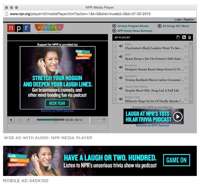Click speaker icon on Doug Led A Full Life story
Viewport: 200px width, 185px height.
pos(121,88)
